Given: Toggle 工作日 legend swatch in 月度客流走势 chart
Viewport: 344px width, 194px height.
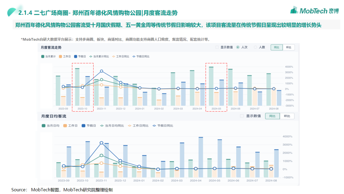Looking at the screenshot, I should 60,56.
